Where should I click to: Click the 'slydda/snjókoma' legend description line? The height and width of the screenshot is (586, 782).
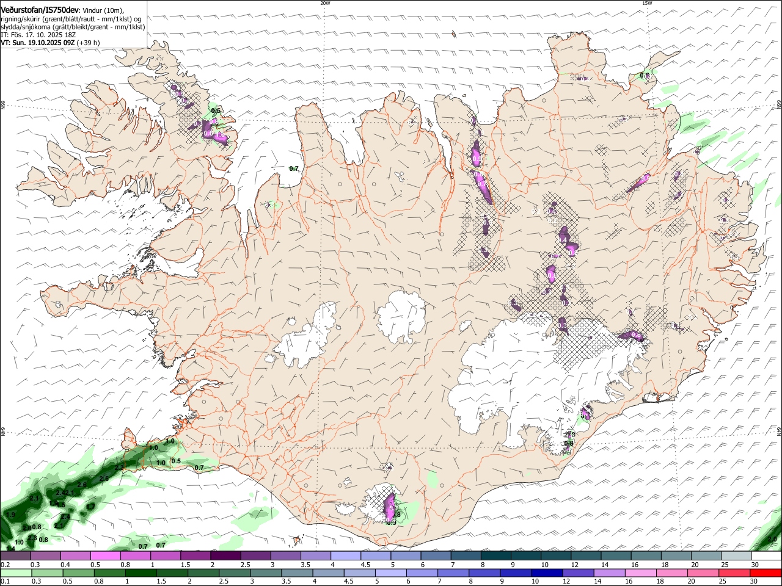point(73,27)
